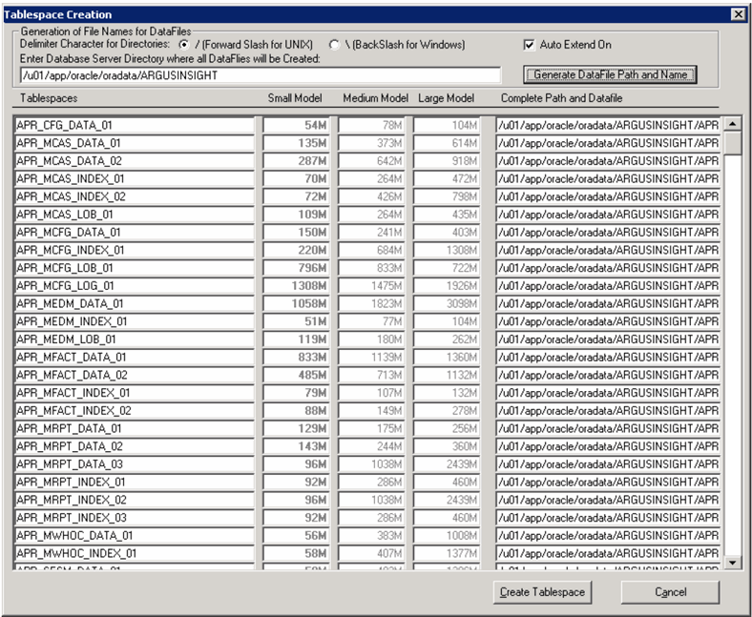
Task: Click the Complete Path and Datafile header
Action: tap(561, 98)
